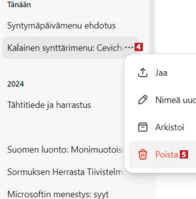The image size is (196, 199).
Task: Click the share upload arrow icon
Action: point(142,73)
